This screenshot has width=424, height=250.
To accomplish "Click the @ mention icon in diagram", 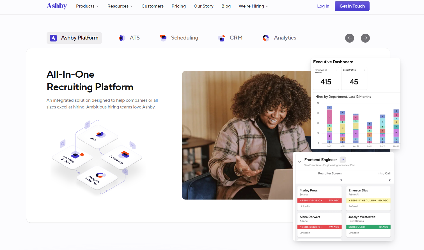I will pos(88,124).
